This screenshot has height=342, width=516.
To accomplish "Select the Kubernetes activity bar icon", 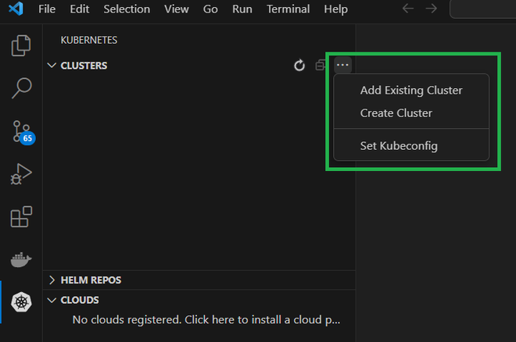I will tap(21, 301).
